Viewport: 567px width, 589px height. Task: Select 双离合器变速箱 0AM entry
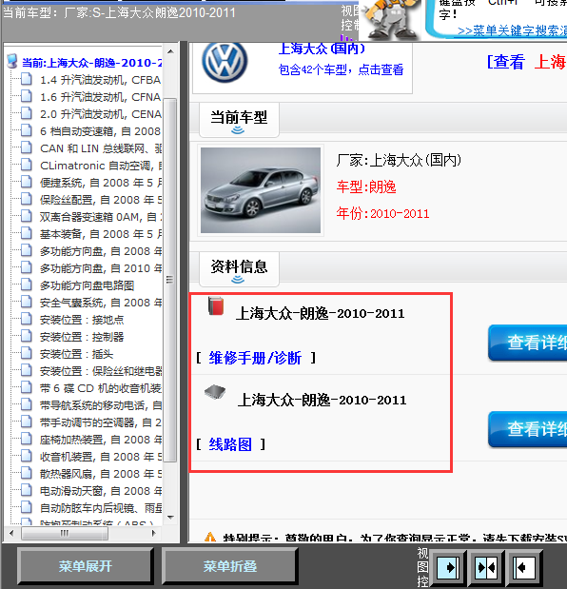click(x=100, y=217)
